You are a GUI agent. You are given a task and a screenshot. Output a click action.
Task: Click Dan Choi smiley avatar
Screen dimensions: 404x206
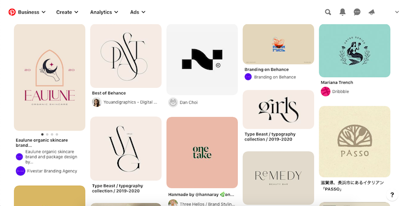point(173,102)
